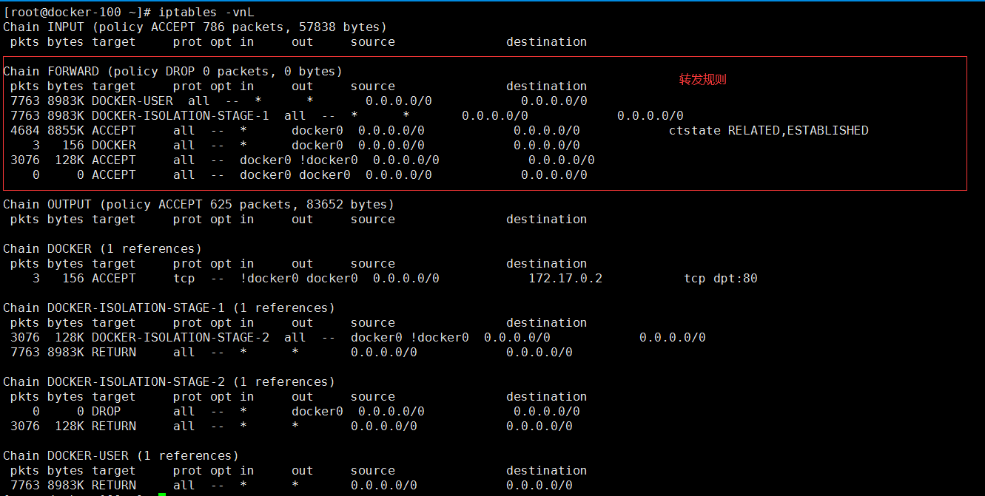Click 'tcp' in the prot column of the 172.17.0.2 row
The height and width of the screenshot is (496, 985).
[x=184, y=279]
